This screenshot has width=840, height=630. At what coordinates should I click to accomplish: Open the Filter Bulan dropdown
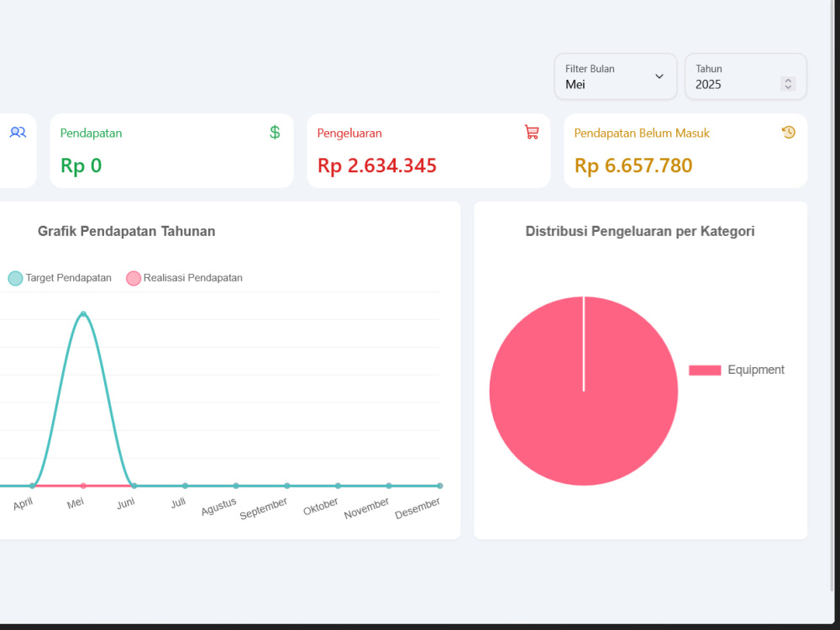click(616, 76)
